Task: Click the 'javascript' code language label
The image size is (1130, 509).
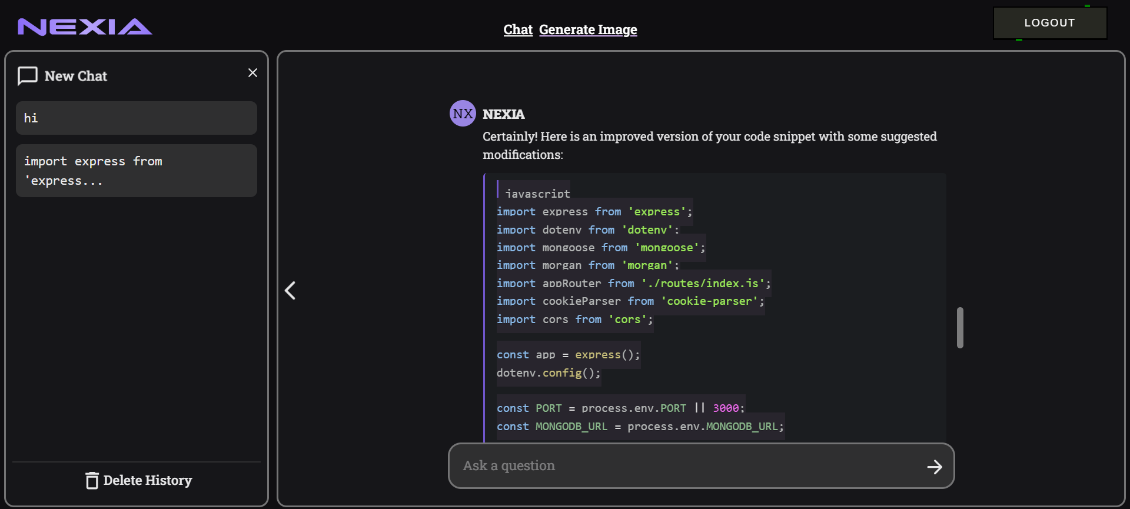Action: point(537,194)
